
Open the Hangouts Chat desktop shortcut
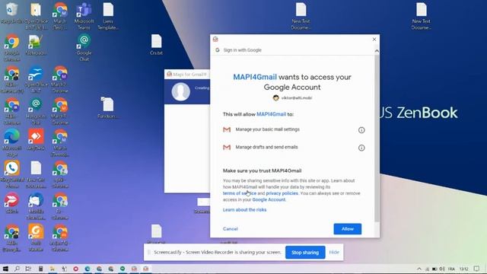36,111
